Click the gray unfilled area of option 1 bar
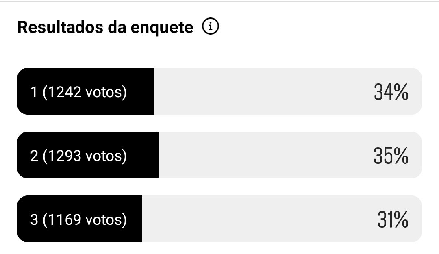The height and width of the screenshot is (254, 439). pyautogui.click(x=260, y=91)
